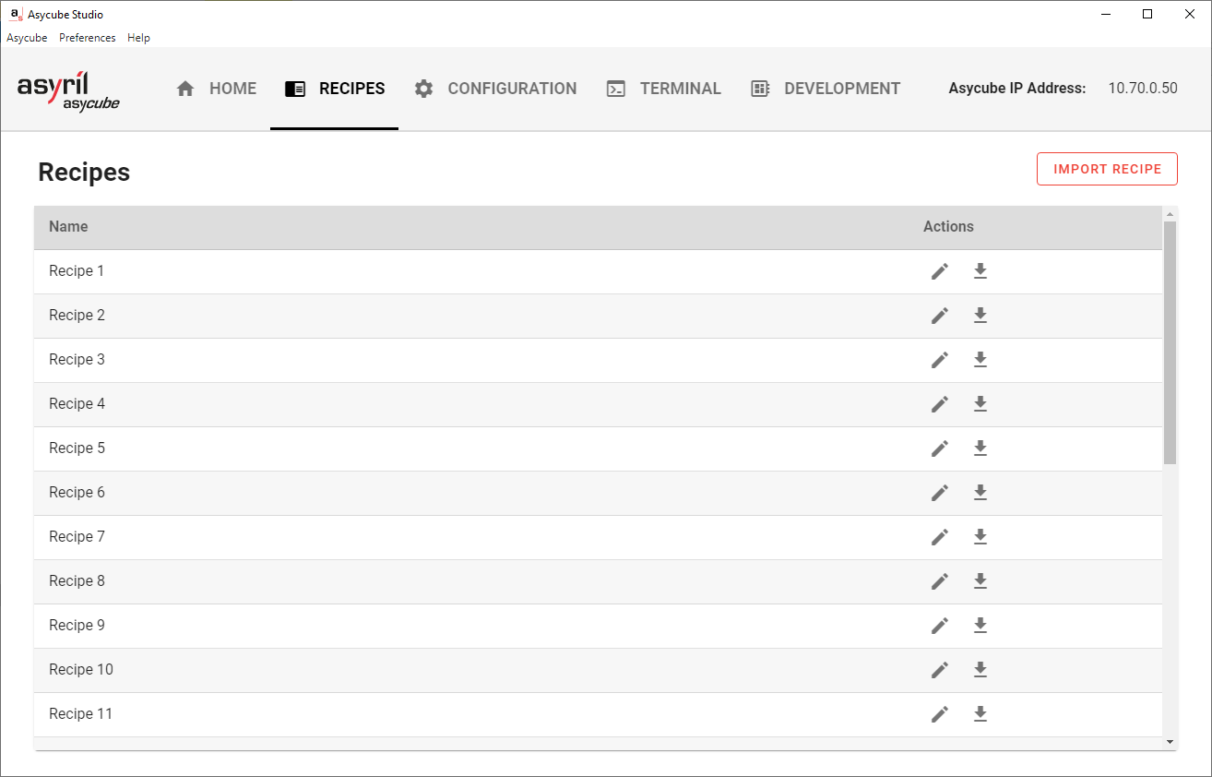This screenshot has height=777, width=1212.
Task: Go to the Home tab
Action: tap(216, 89)
